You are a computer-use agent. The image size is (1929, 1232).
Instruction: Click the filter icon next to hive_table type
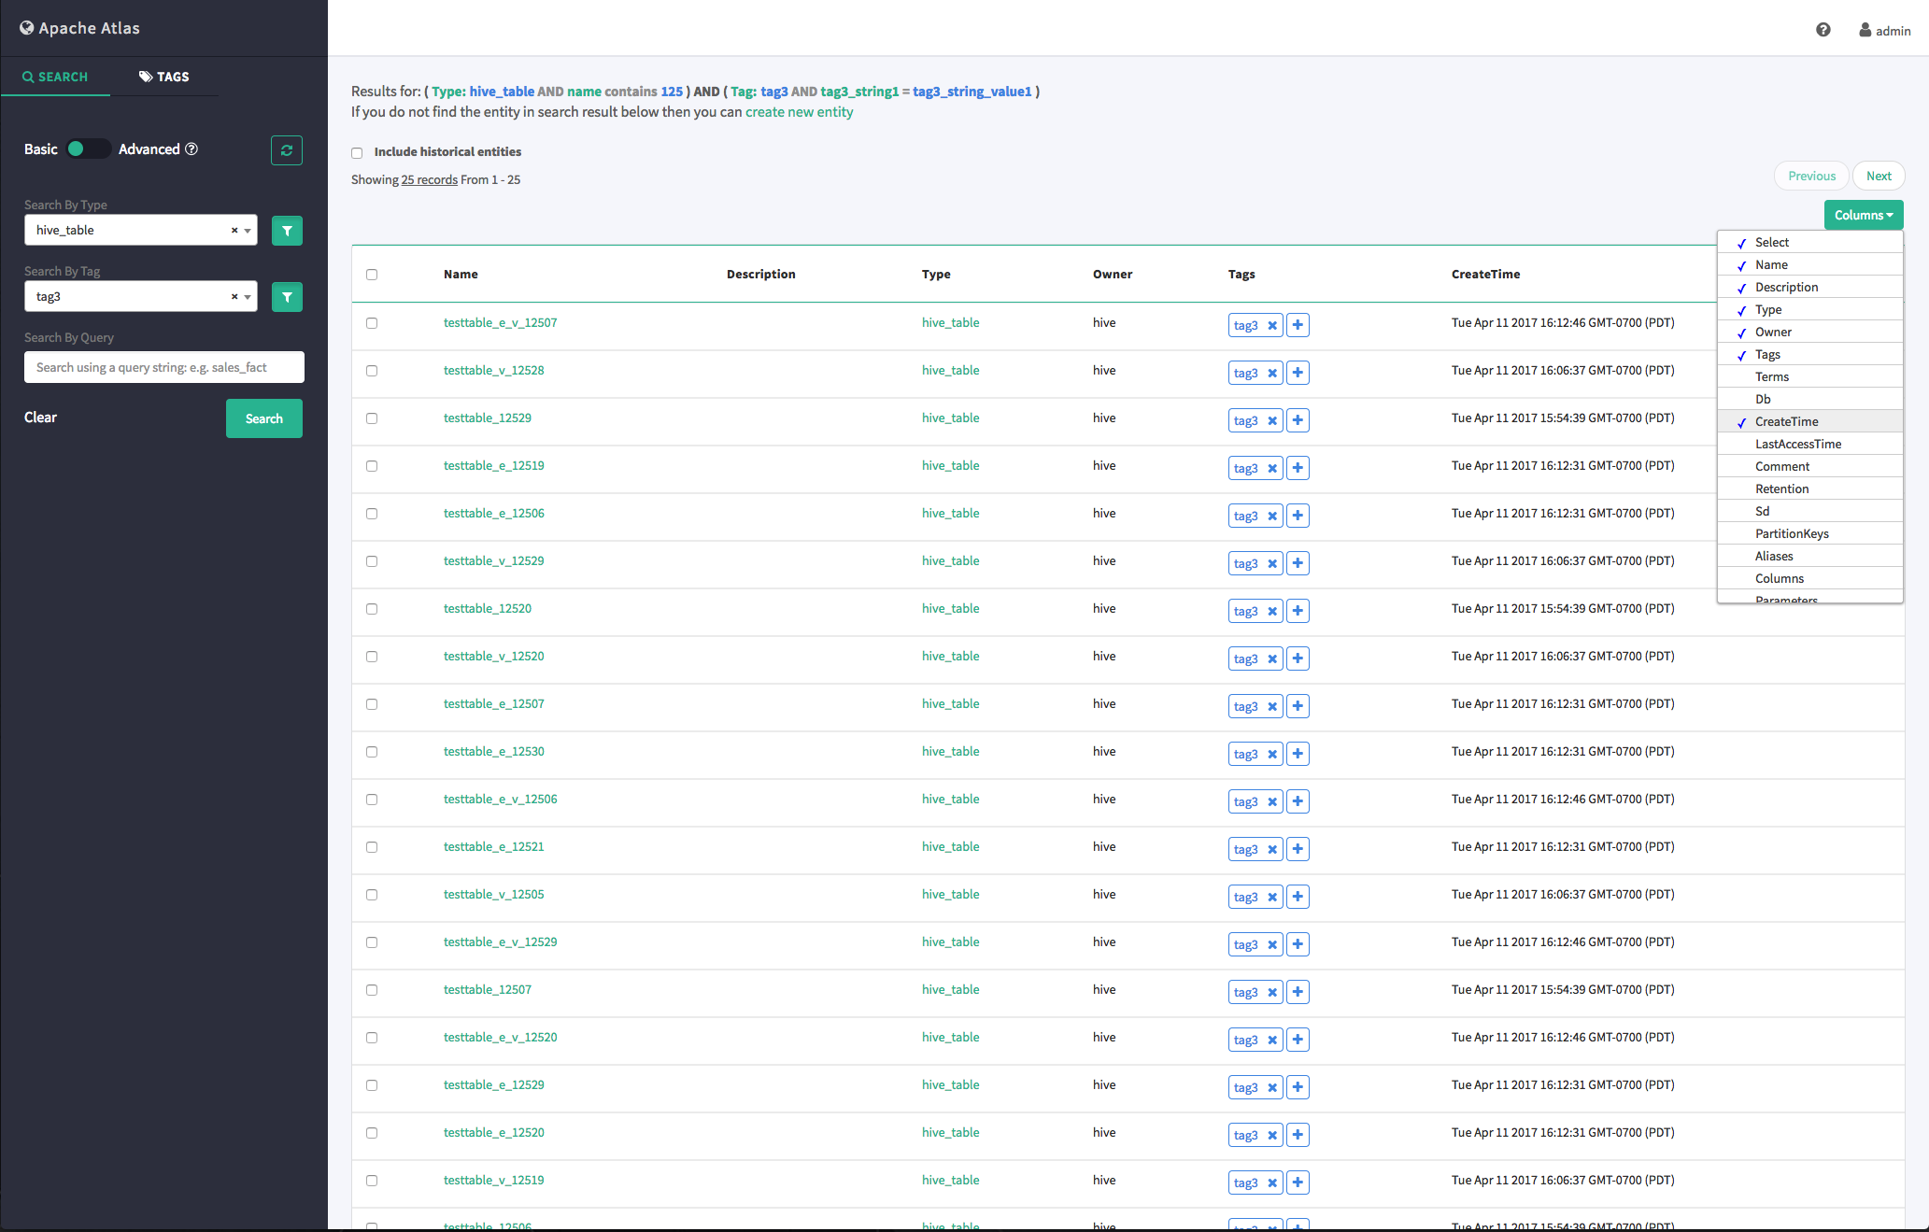tap(286, 231)
